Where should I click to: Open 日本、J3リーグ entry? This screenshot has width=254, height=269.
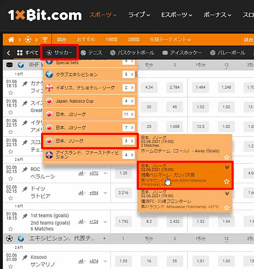(x=90, y=128)
